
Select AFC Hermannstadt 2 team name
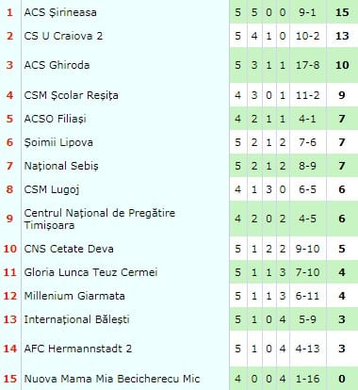coord(78,349)
